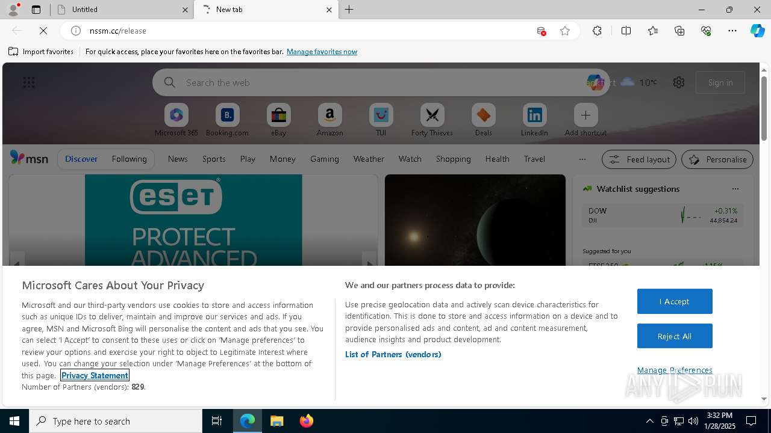Open the Watch category
The height and width of the screenshot is (433, 771).
click(410, 159)
